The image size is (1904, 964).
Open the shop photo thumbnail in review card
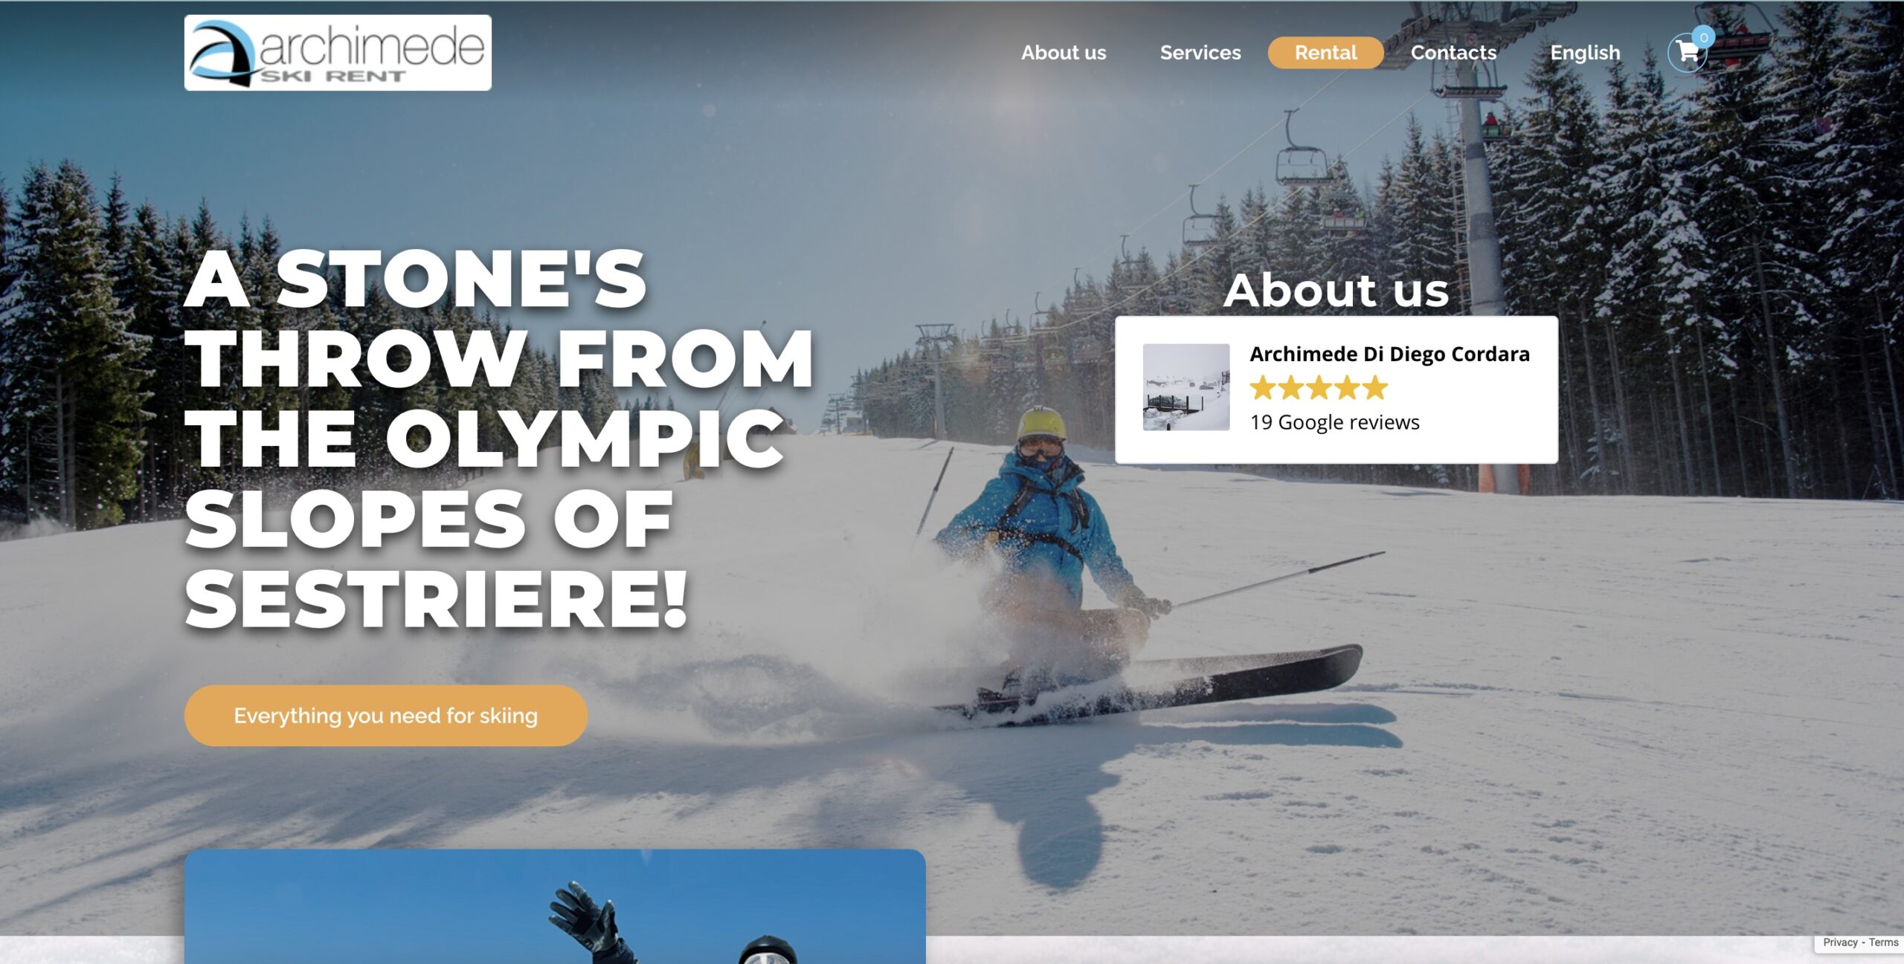tap(1186, 386)
